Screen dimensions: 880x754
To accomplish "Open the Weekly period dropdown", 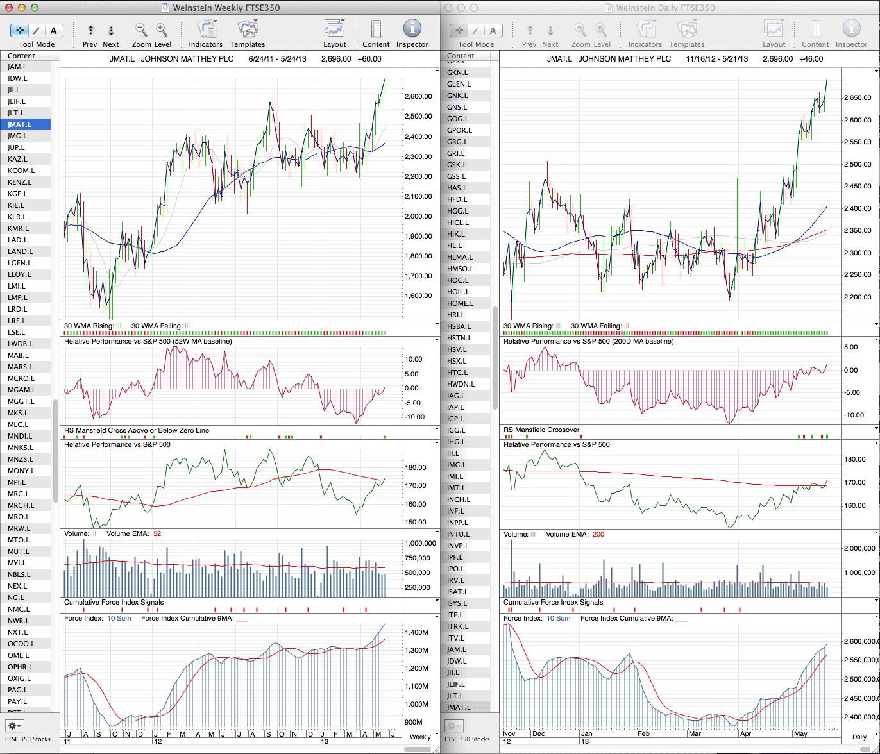I will coord(420,737).
